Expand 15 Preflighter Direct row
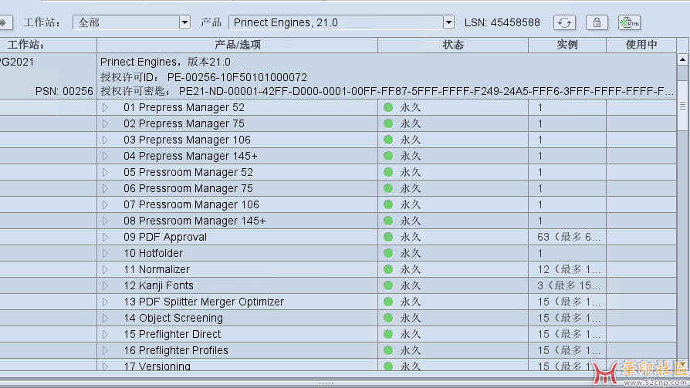 [105, 334]
